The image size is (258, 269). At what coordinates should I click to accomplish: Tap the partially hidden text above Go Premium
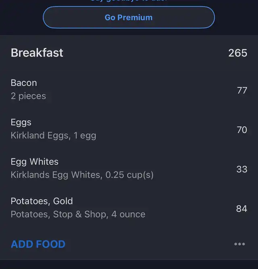click(x=129, y=1)
